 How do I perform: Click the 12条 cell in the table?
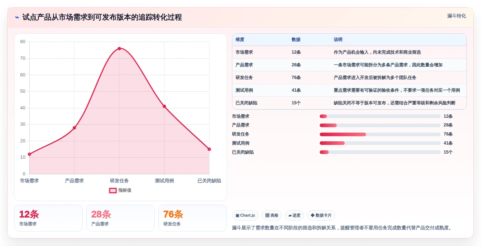click(x=296, y=52)
